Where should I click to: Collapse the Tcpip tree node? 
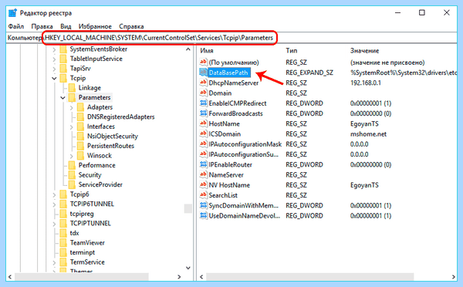click(54, 78)
